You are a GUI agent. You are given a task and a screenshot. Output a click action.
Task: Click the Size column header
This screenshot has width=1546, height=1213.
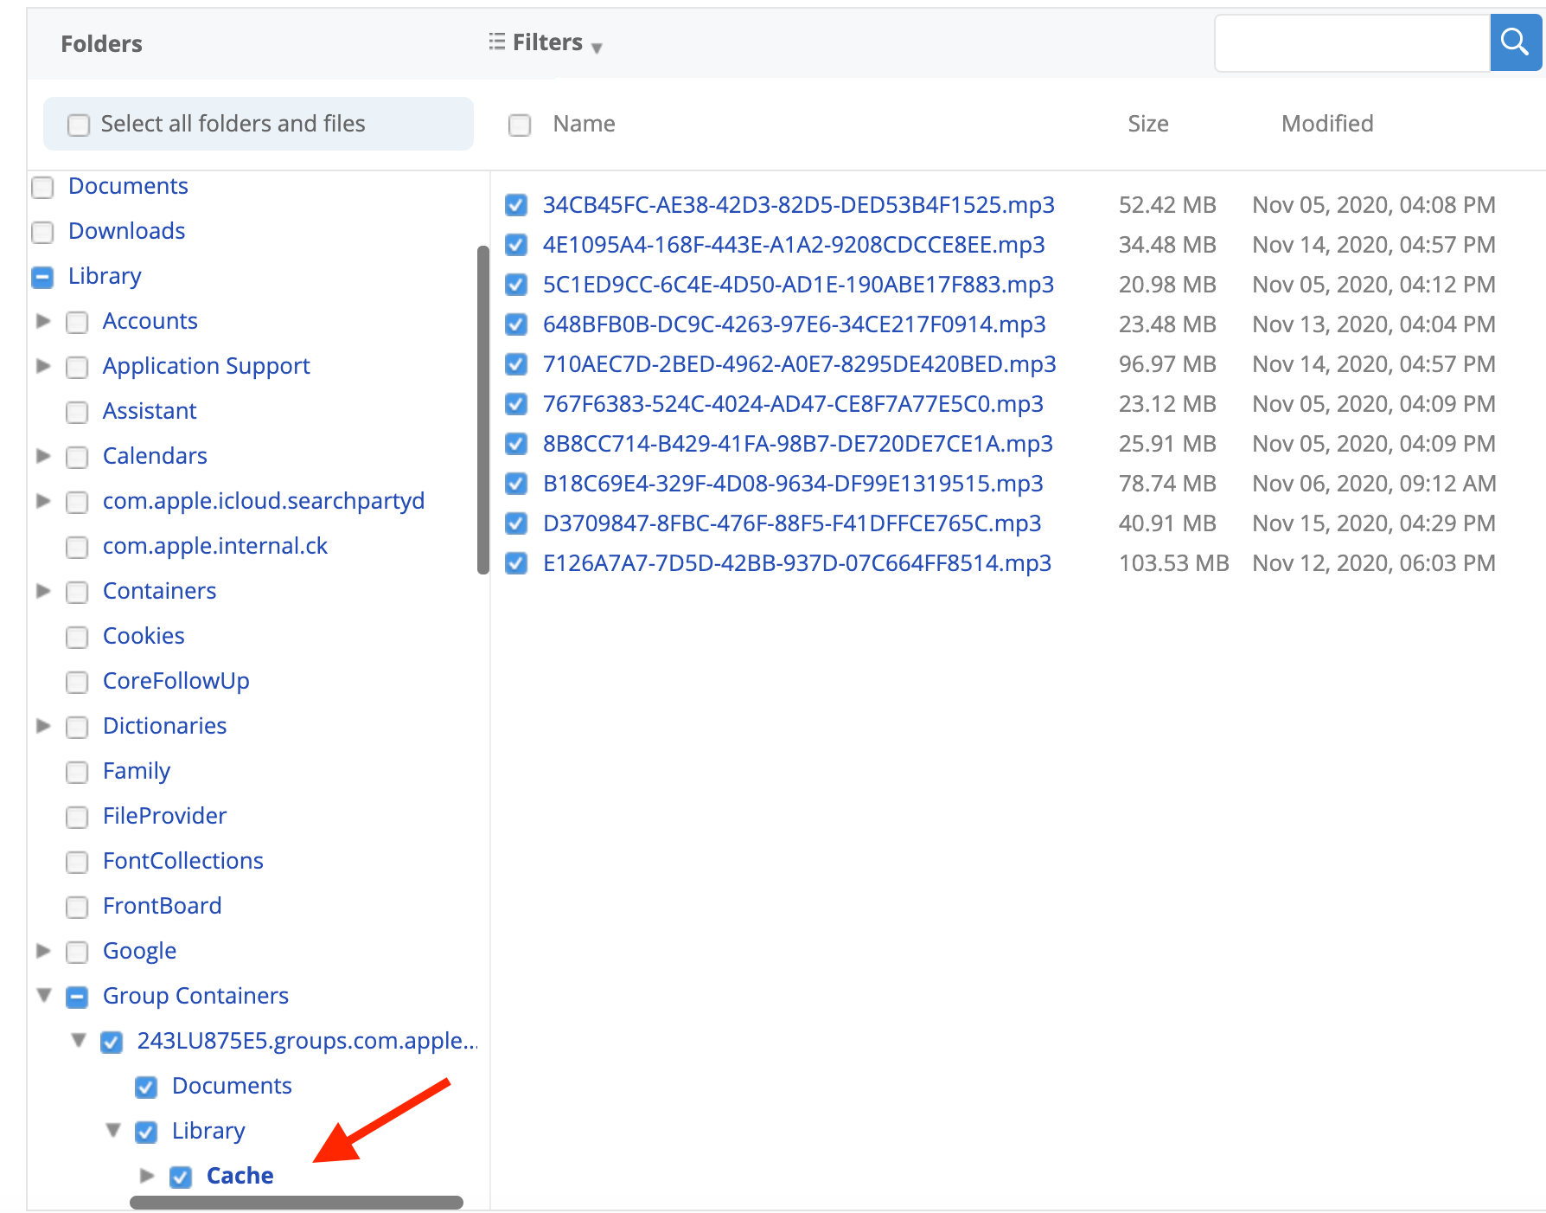point(1148,124)
